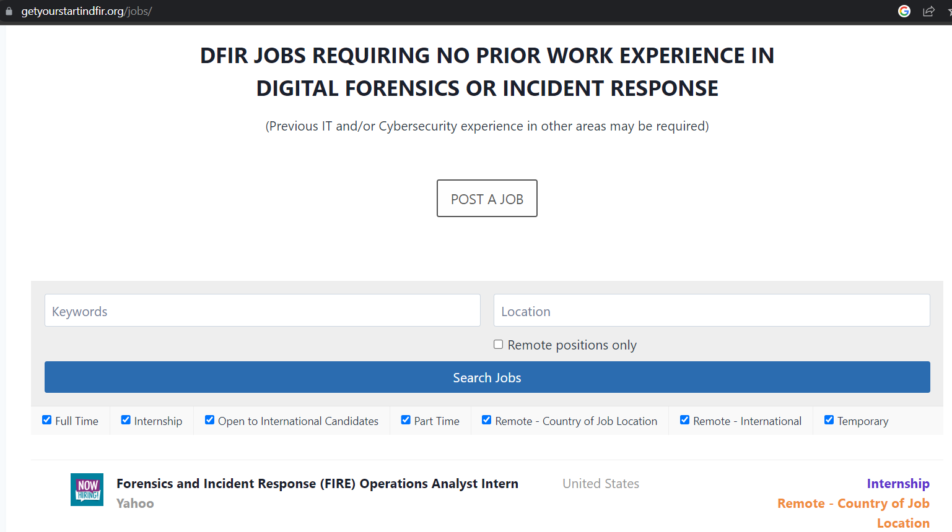Click inside the Location search field
952x532 pixels.
711,311
